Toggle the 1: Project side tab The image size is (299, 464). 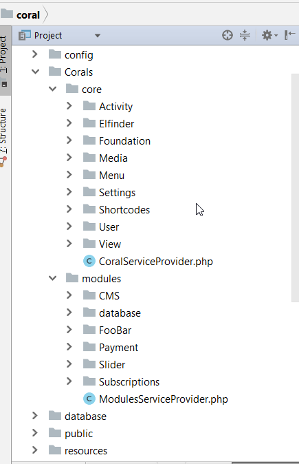click(3, 61)
